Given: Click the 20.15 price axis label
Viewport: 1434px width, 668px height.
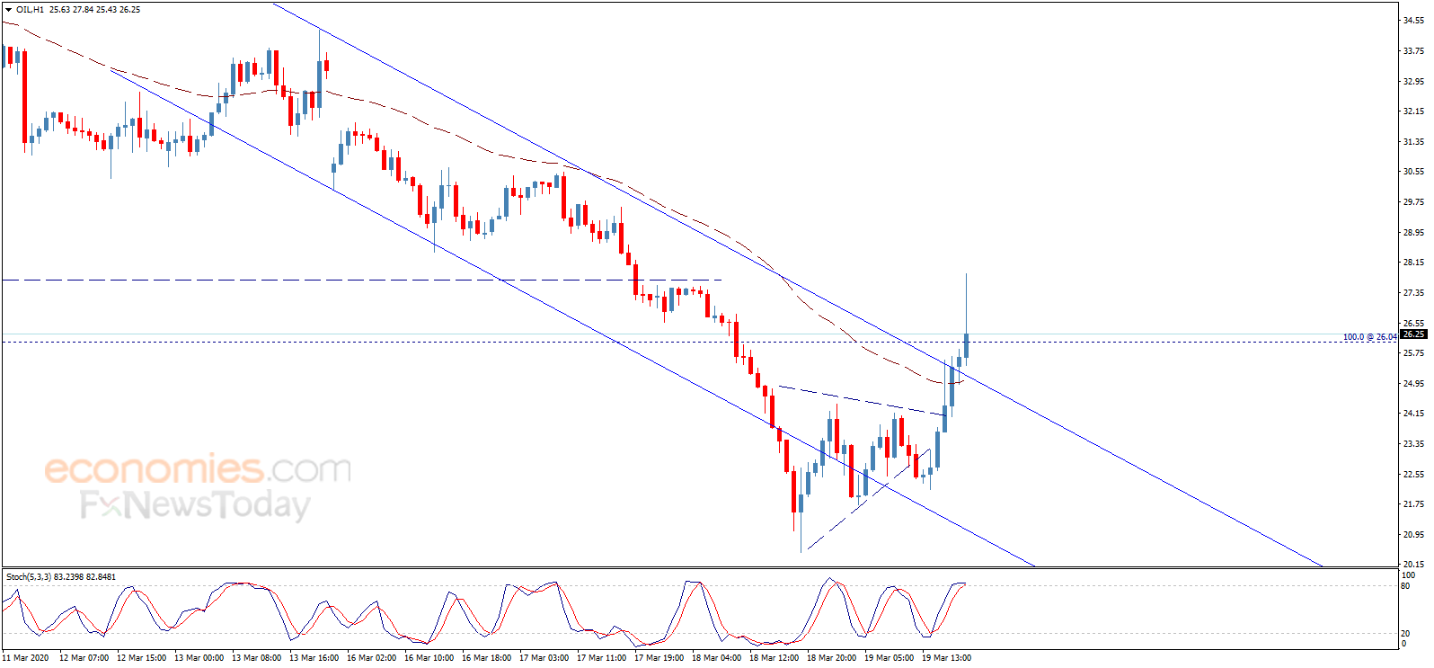Looking at the screenshot, I should 1414,565.
